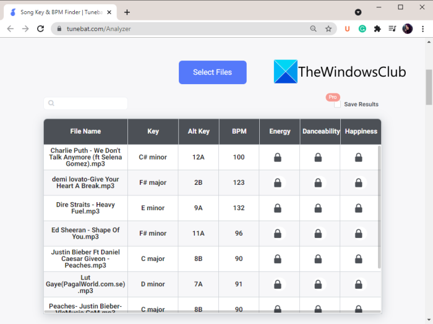The width and height of the screenshot is (433, 324).
Task: Close the Song Key & BPM Finder tab
Action: [109, 12]
